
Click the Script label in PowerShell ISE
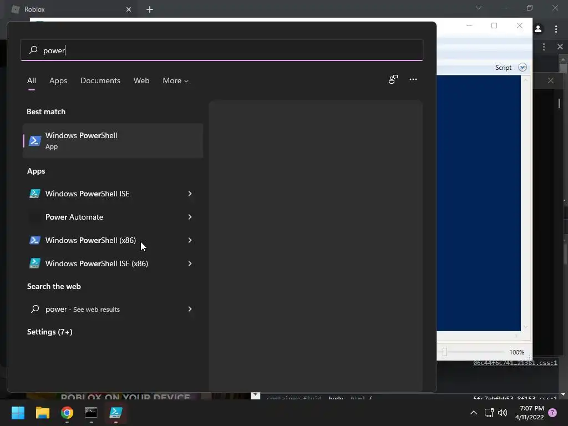click(x=503, y=67)
